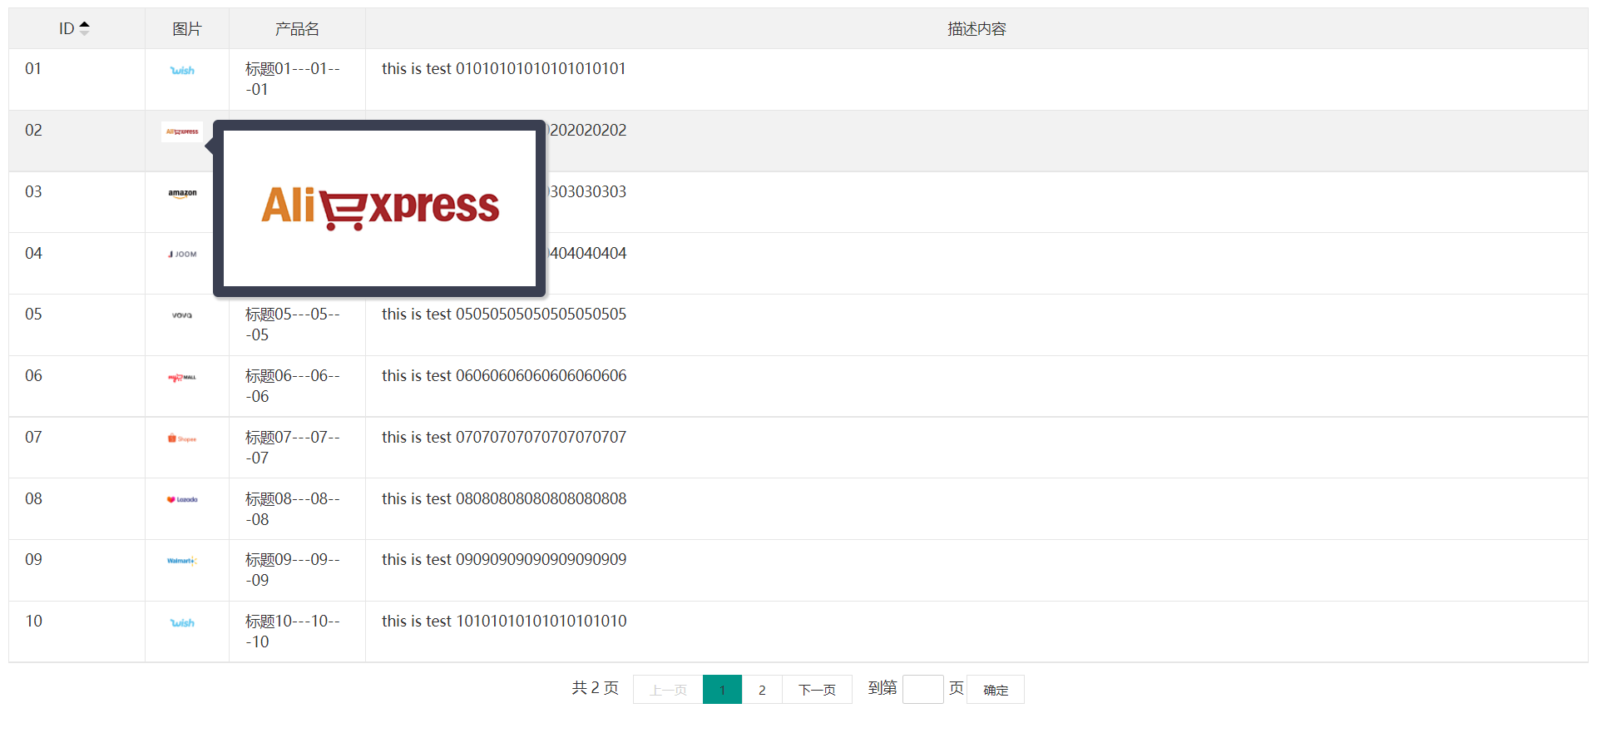Confirm page jump with 确定 button

(996, 690)
